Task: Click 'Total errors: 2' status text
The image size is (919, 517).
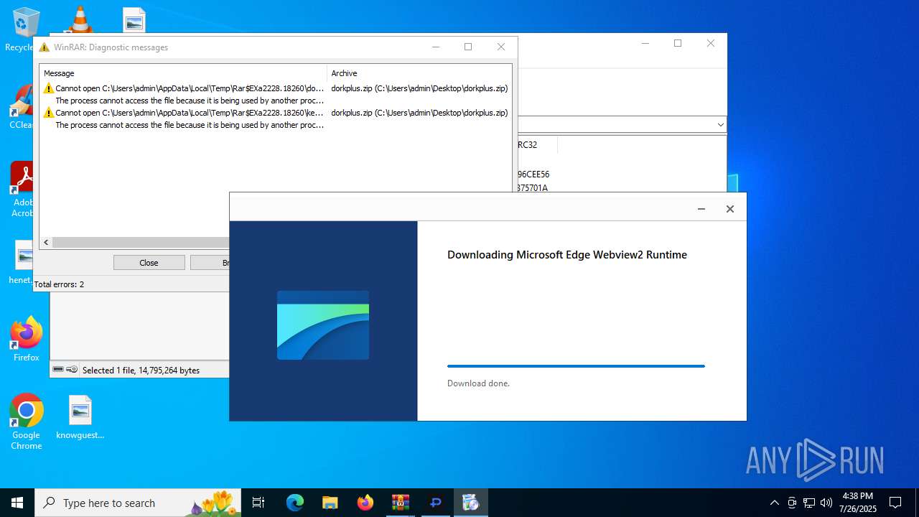Action: pyautogui.click(x=59, y=284)
